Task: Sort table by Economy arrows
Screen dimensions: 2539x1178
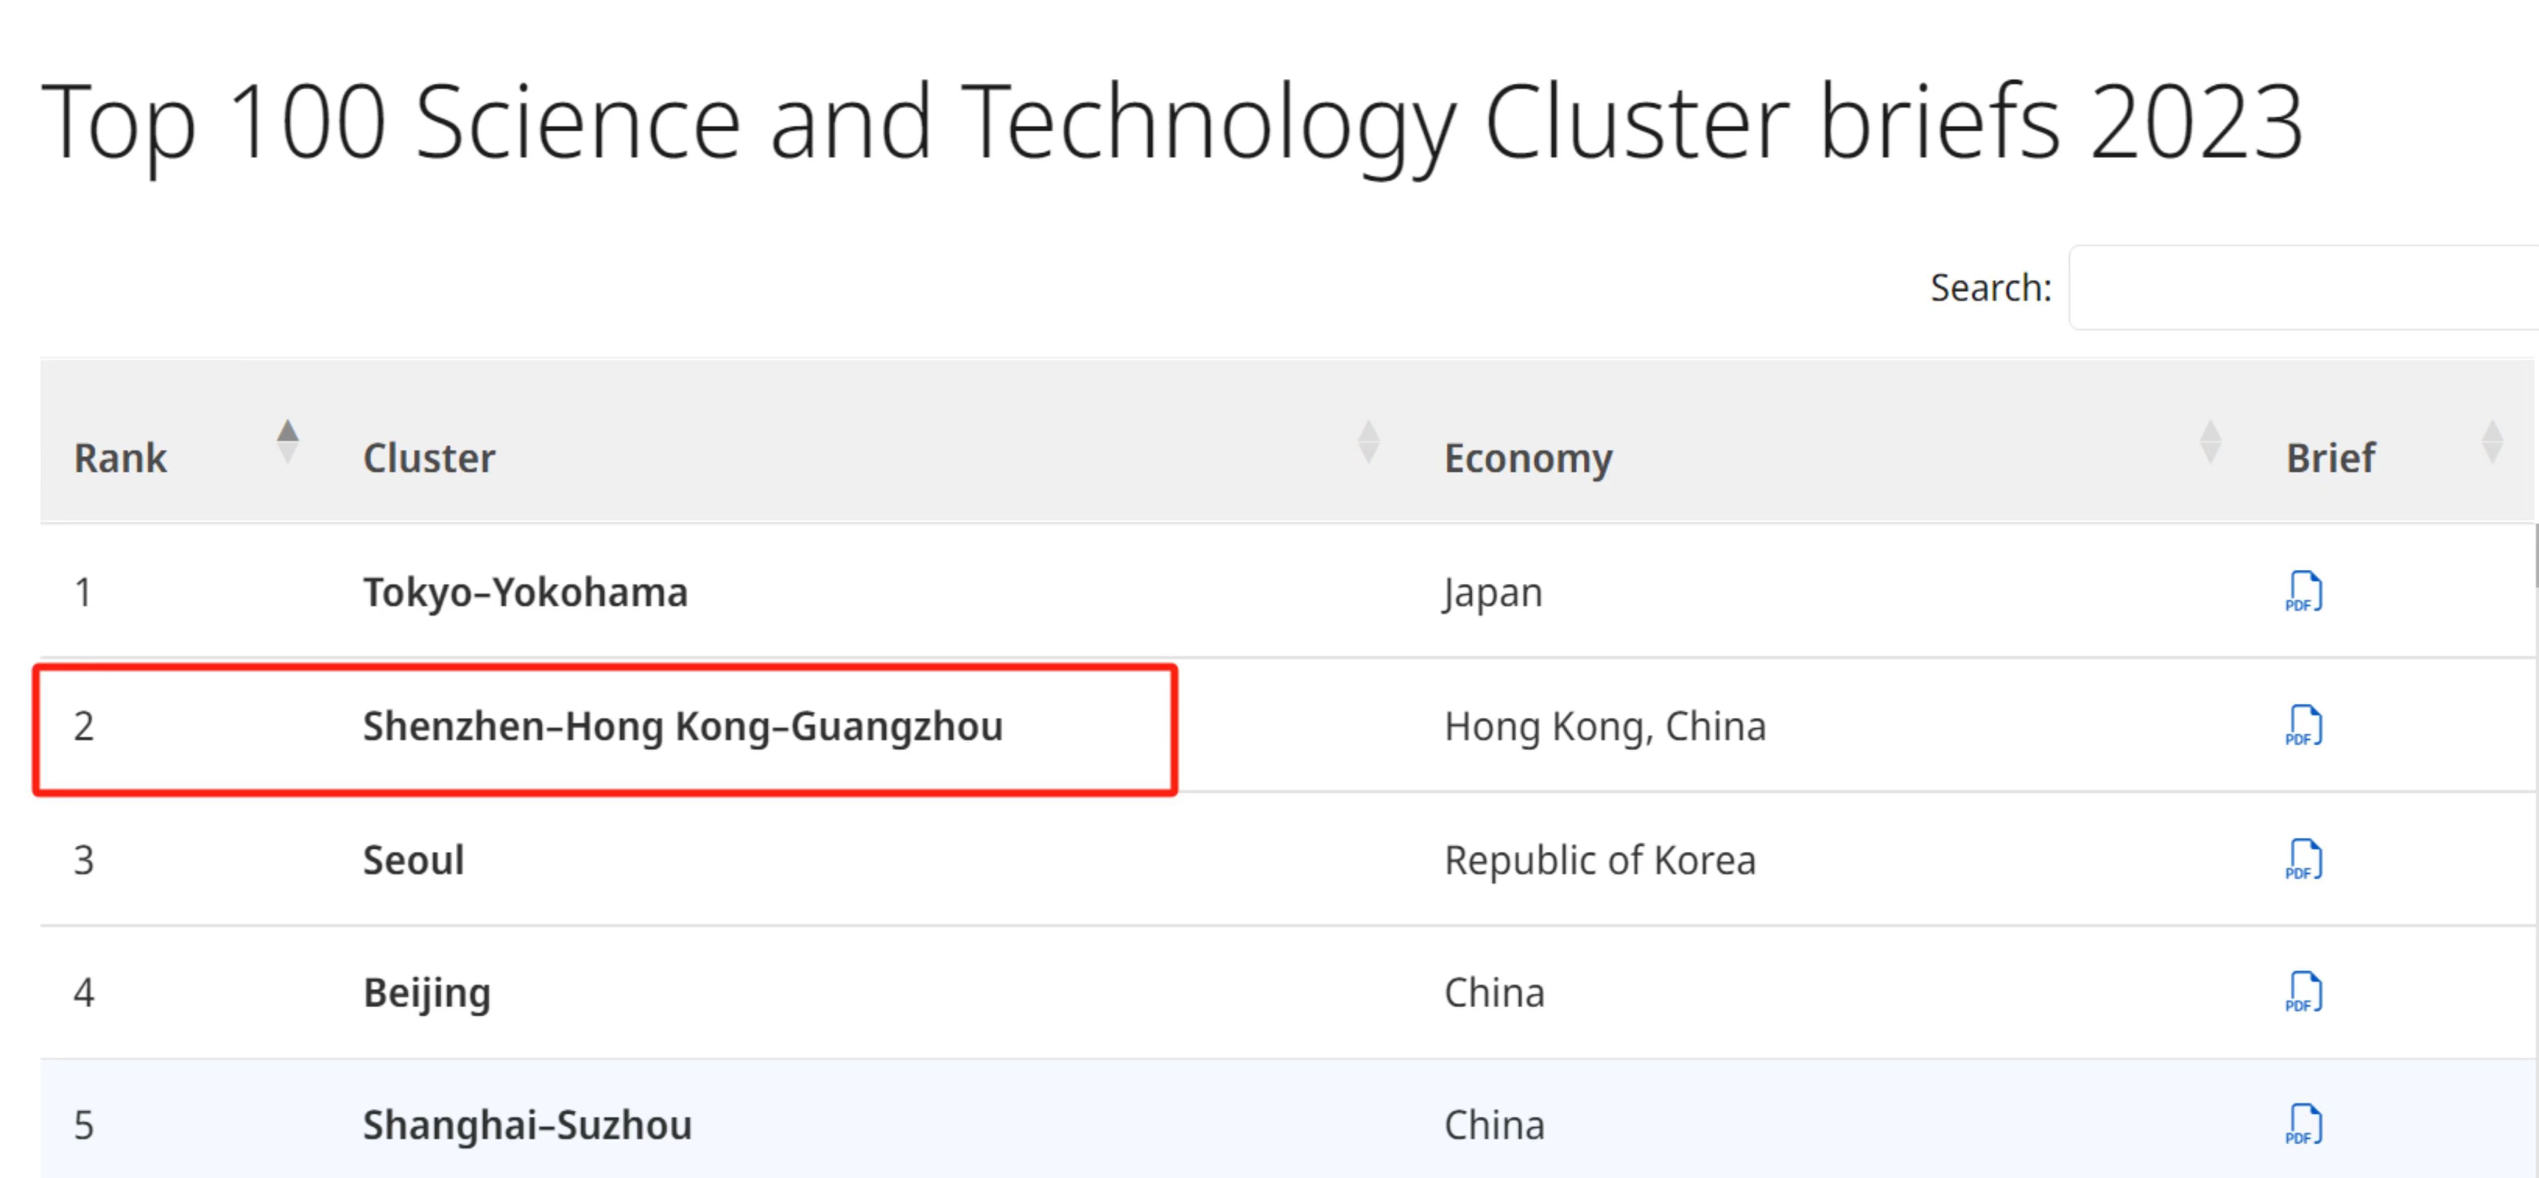Action: [2210, 441]
